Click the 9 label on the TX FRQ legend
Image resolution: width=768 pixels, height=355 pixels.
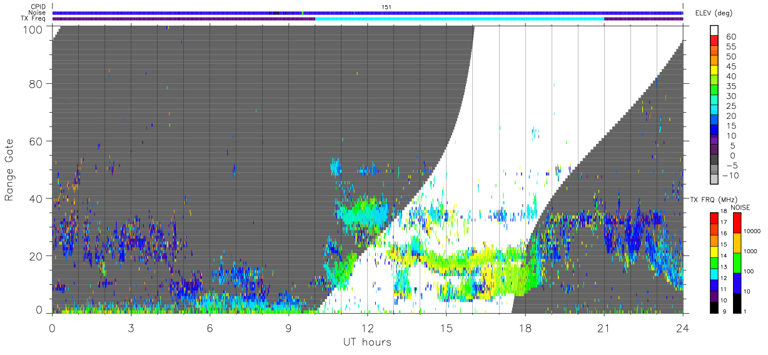pyautogui.click(x=725, y=311)
